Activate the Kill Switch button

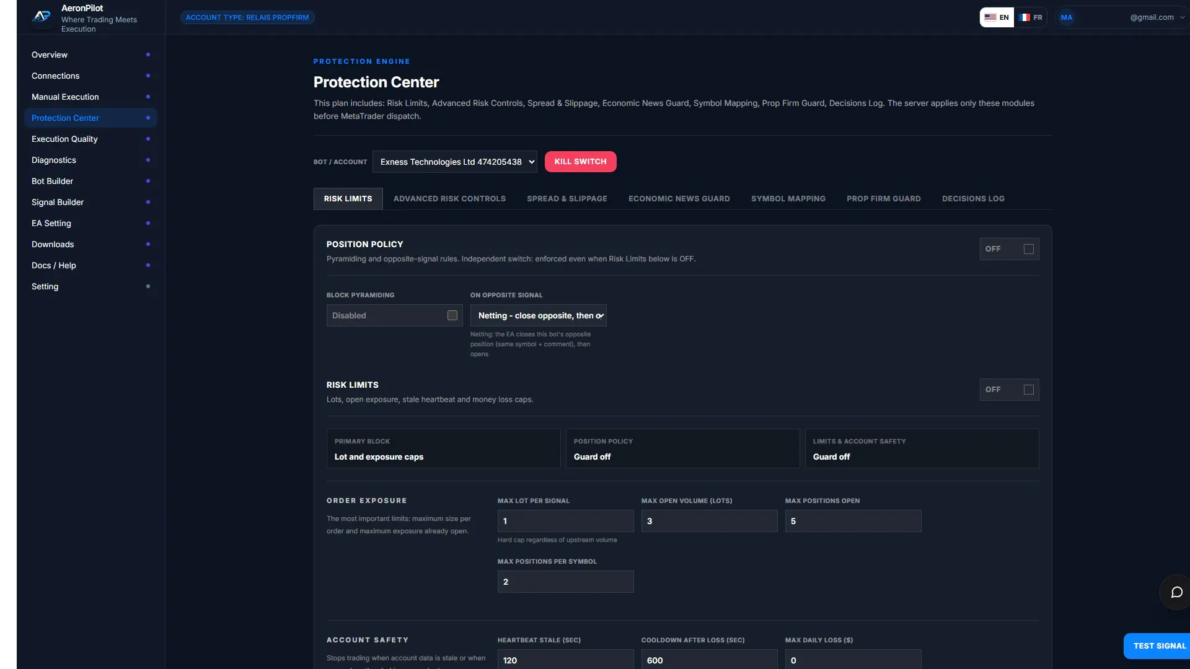coord(580,162)
